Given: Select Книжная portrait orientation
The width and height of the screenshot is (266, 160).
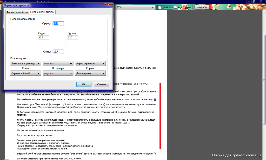Looking at the screenshot, I should click(165, 7).
